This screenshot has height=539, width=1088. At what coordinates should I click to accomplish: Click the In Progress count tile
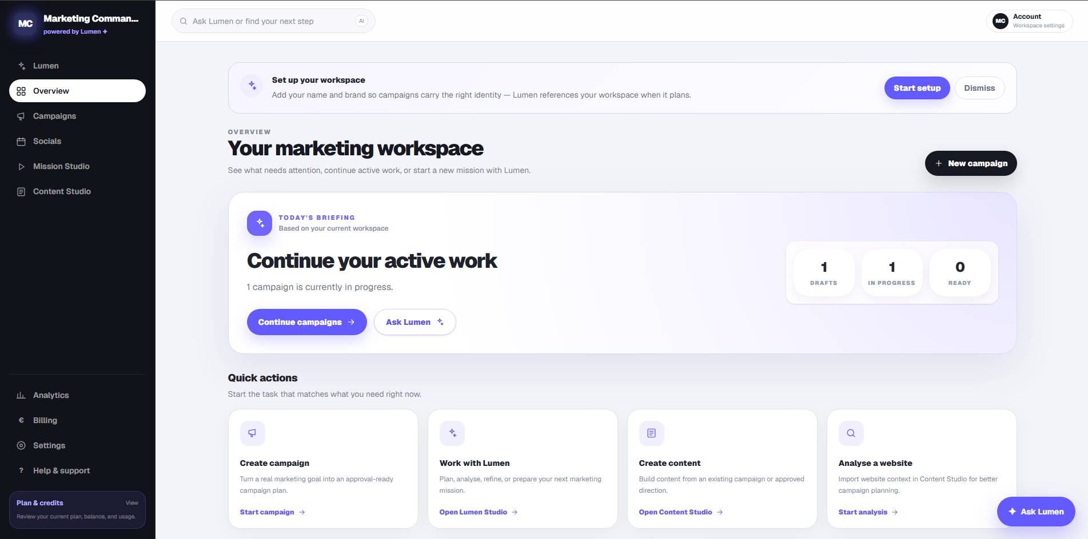(x=892, y=273)
